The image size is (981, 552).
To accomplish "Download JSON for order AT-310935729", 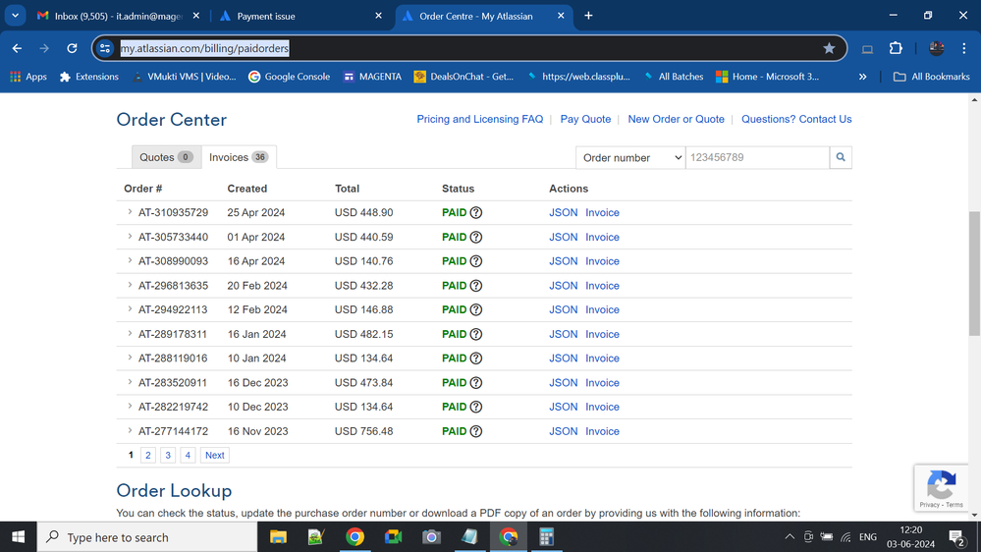I will [x=563, y=213].
